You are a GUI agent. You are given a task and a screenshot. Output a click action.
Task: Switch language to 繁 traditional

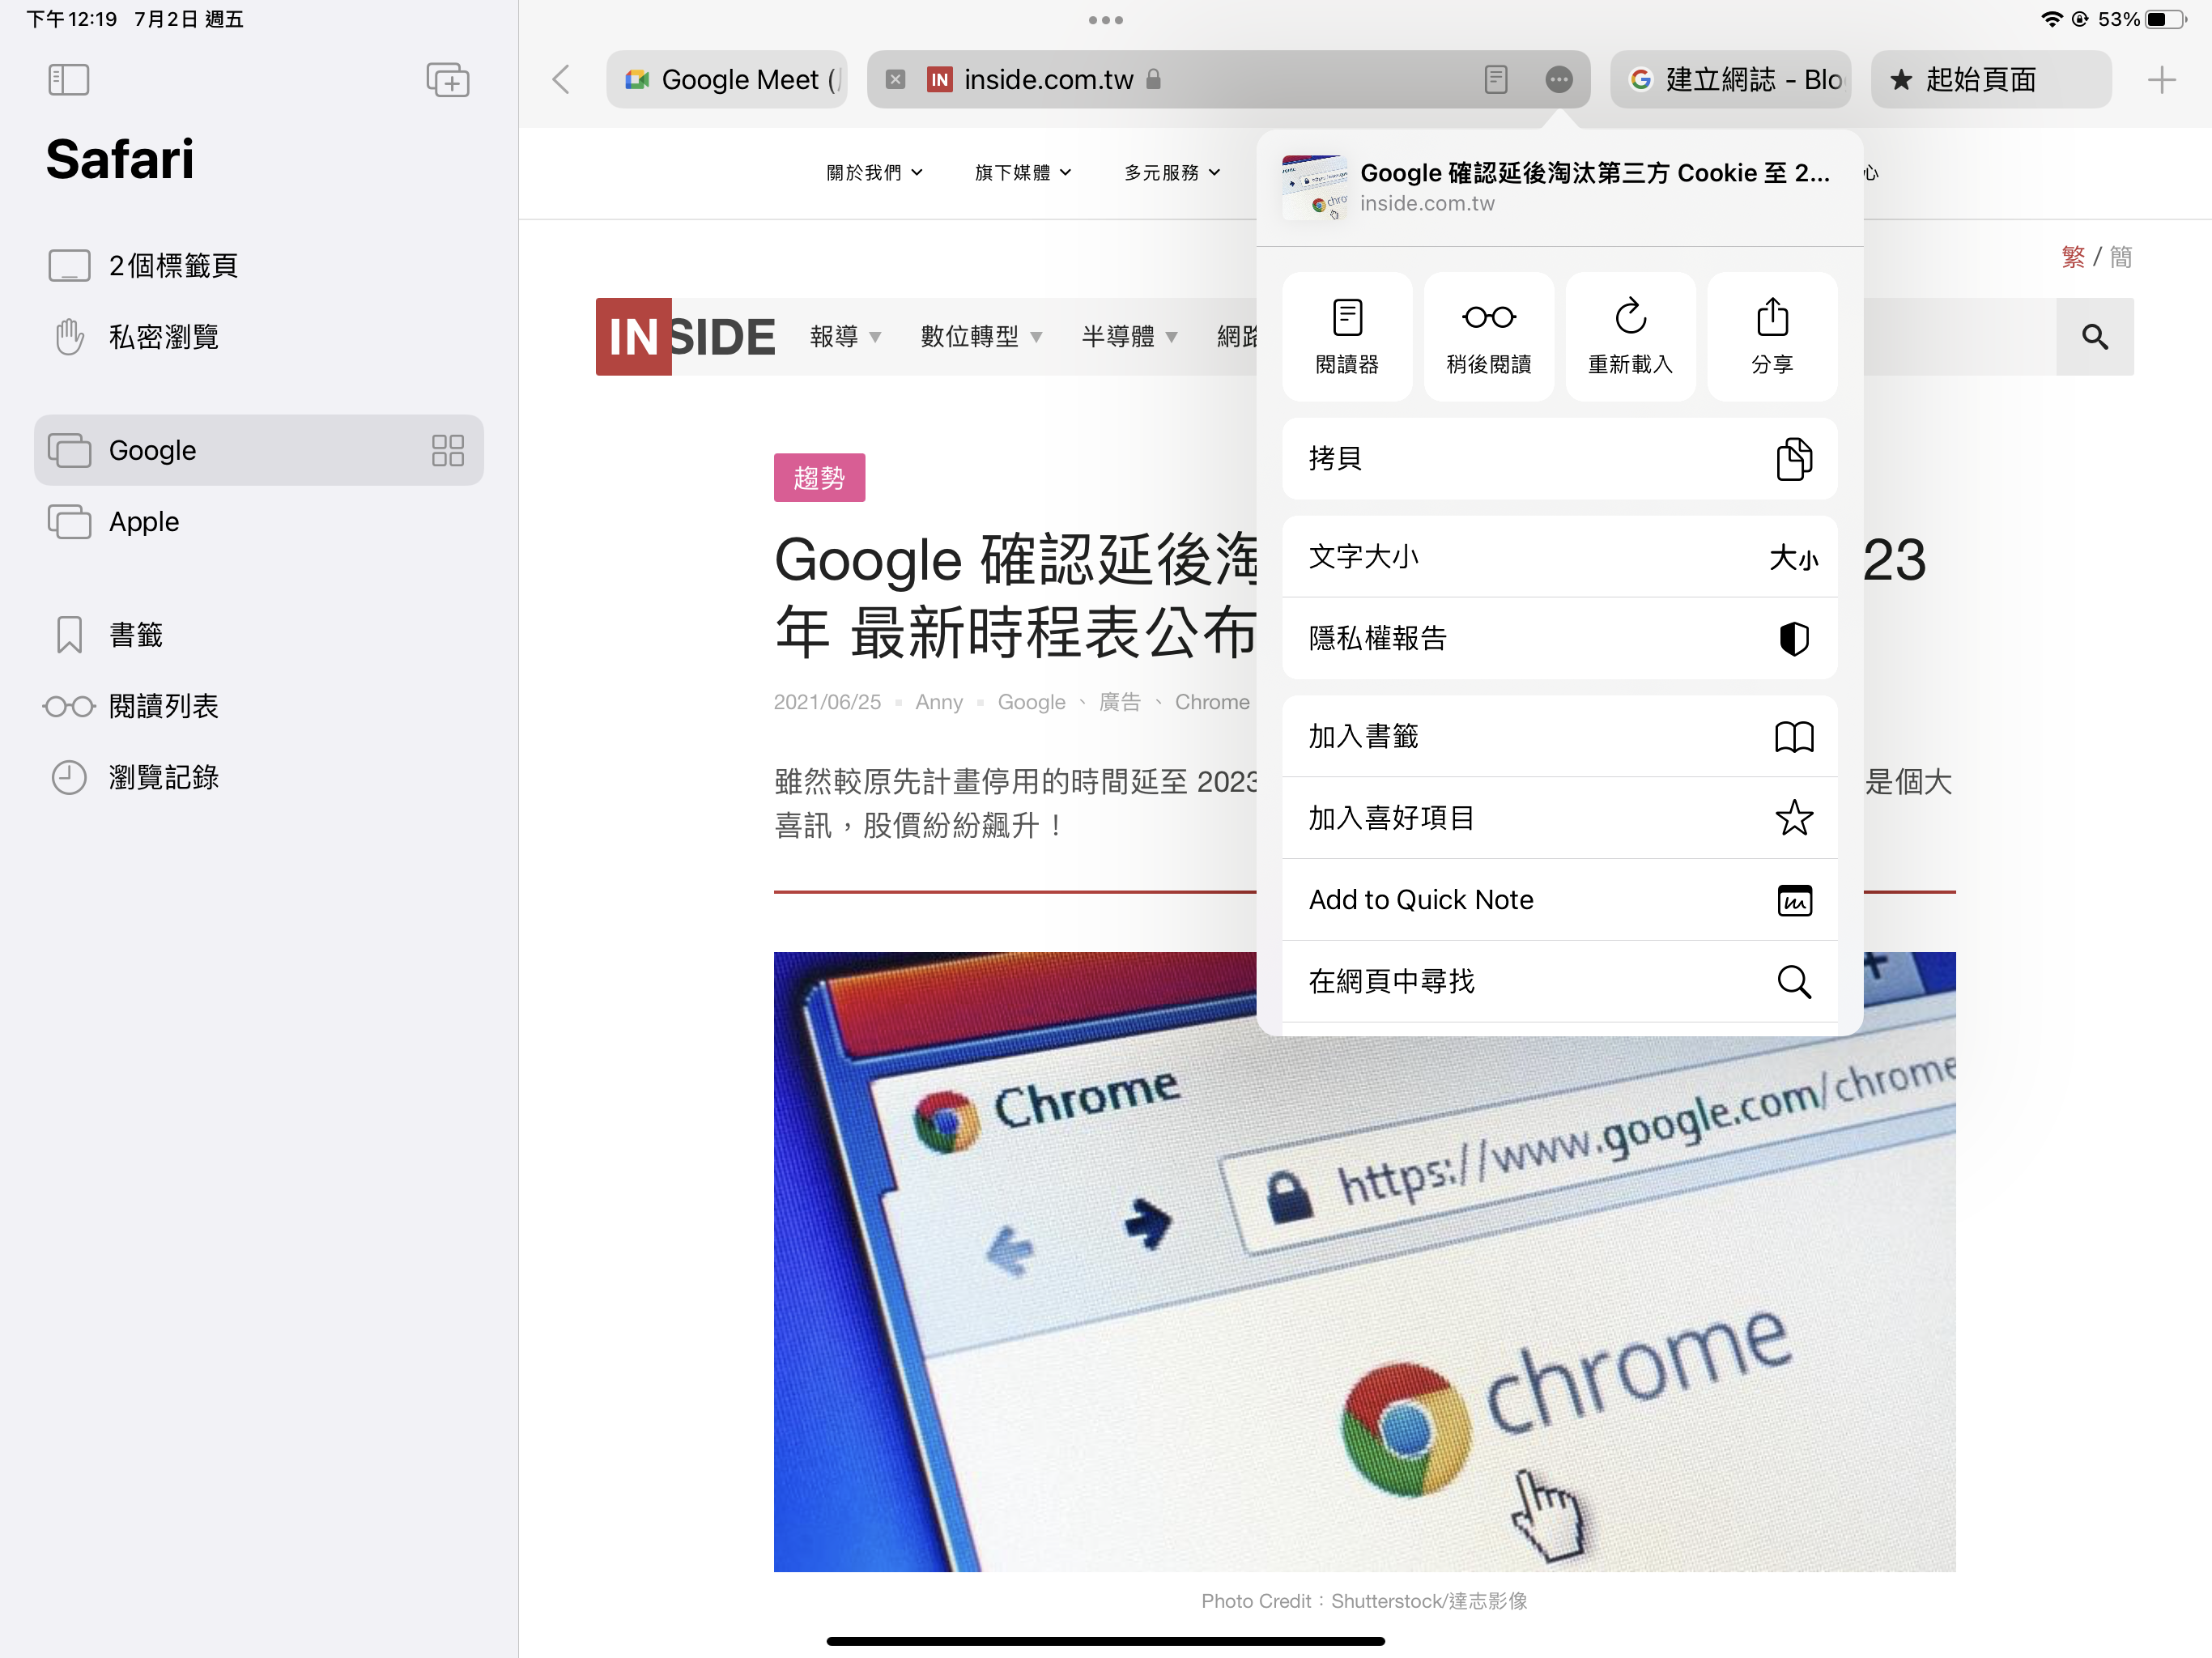[2073, 257]
